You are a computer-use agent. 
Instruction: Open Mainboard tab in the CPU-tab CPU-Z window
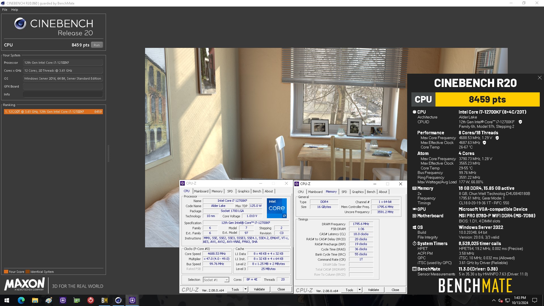(201, 191)
